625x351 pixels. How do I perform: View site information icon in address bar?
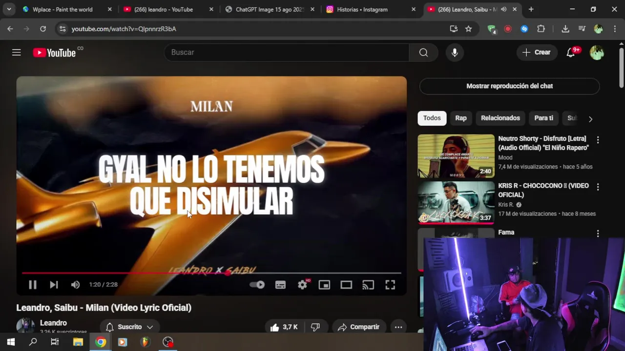[x=62, y=29]
